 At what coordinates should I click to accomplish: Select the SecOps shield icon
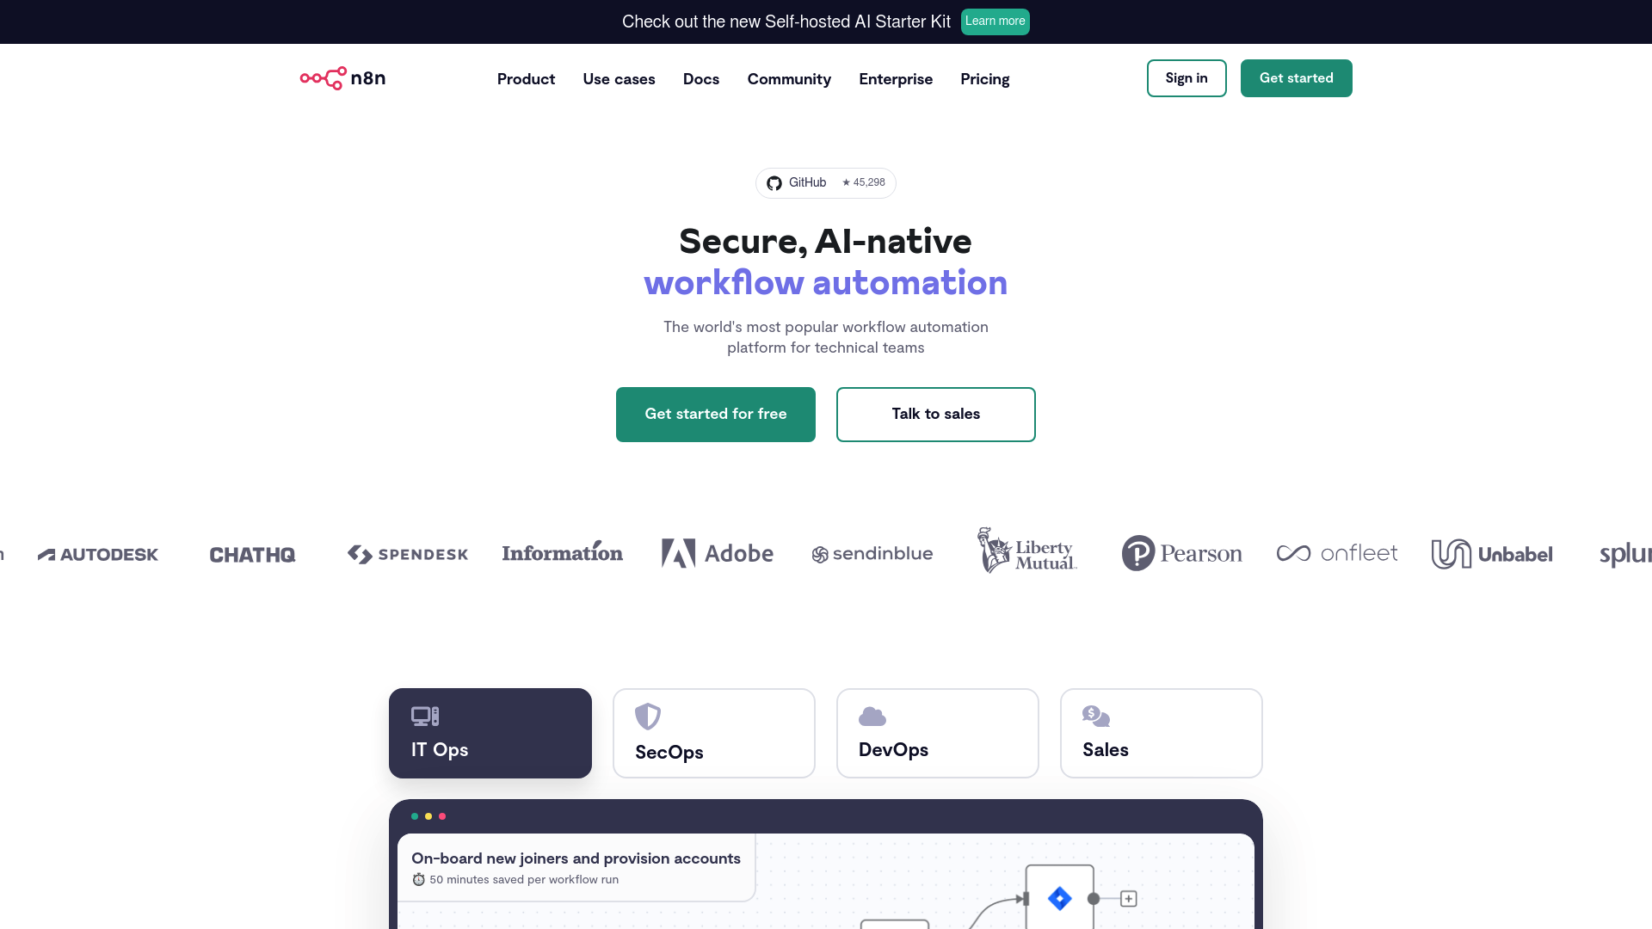(647, 716)
